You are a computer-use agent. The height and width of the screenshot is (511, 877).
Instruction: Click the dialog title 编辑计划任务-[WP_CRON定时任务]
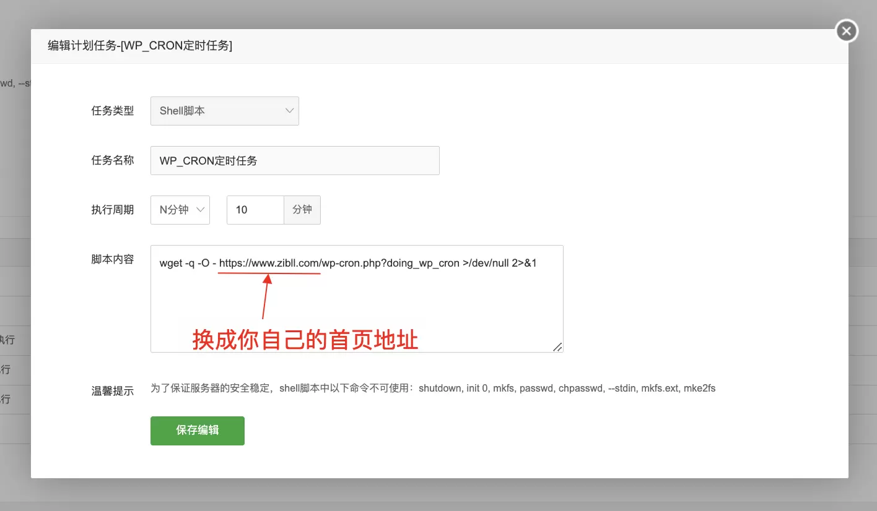140,46
